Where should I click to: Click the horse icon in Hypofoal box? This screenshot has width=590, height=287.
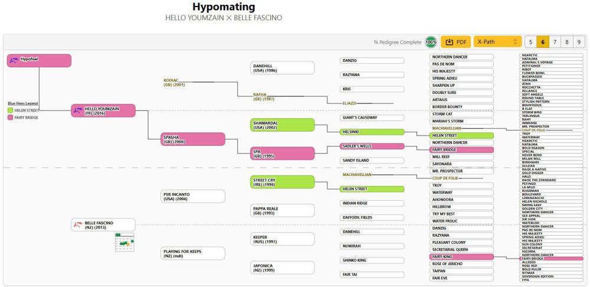click(x=14, y=60)
